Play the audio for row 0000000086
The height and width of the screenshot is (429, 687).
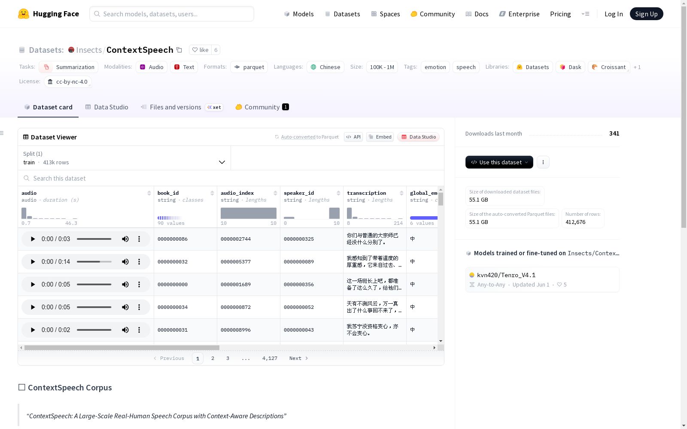pos(33,239)
